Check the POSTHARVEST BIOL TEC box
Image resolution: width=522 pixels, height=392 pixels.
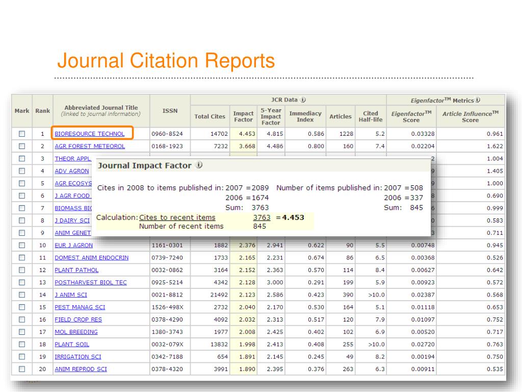22,282
